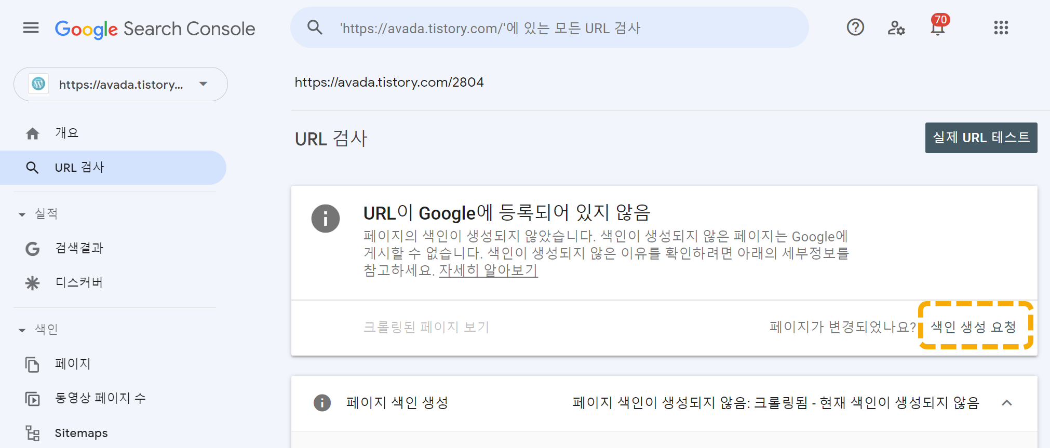Open user and permissions settings icon
Screen dimensions: 1050x448
tap(896, 28)
